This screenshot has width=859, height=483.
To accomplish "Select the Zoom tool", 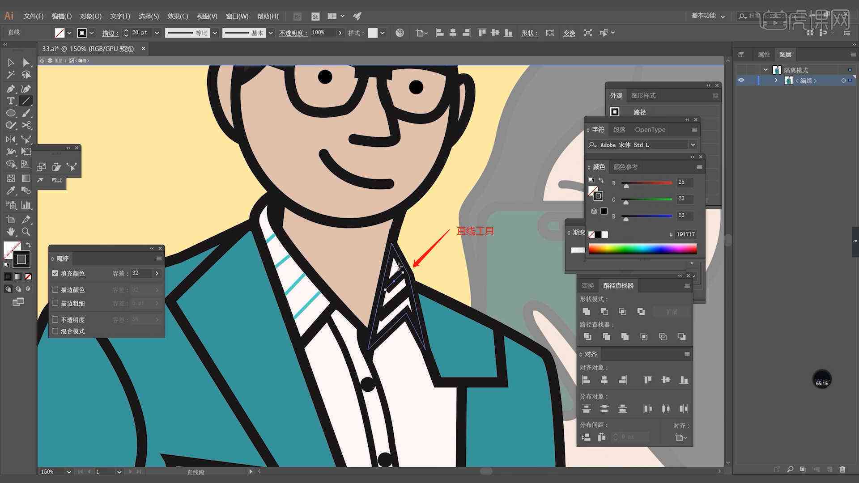I will point(26,232).
